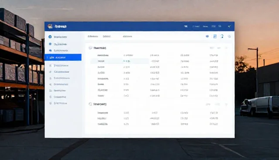The height and width of the screenshot is (160, 279).
Task: Toggle the circle icon beside the second section heading
Action: tap(90, 104)
